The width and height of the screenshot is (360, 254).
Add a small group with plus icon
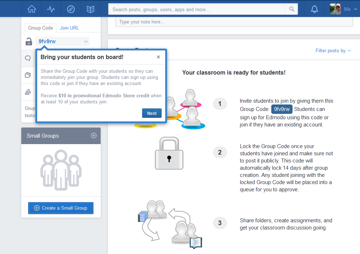(94, 135)
